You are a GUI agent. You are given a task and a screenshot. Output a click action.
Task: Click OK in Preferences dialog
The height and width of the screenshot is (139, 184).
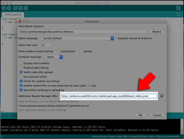[140, 115]
